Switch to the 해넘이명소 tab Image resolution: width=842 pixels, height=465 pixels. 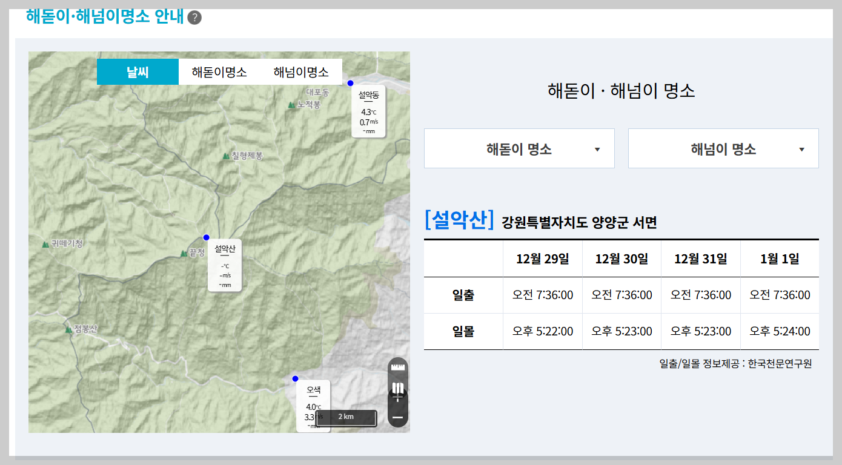301,72
